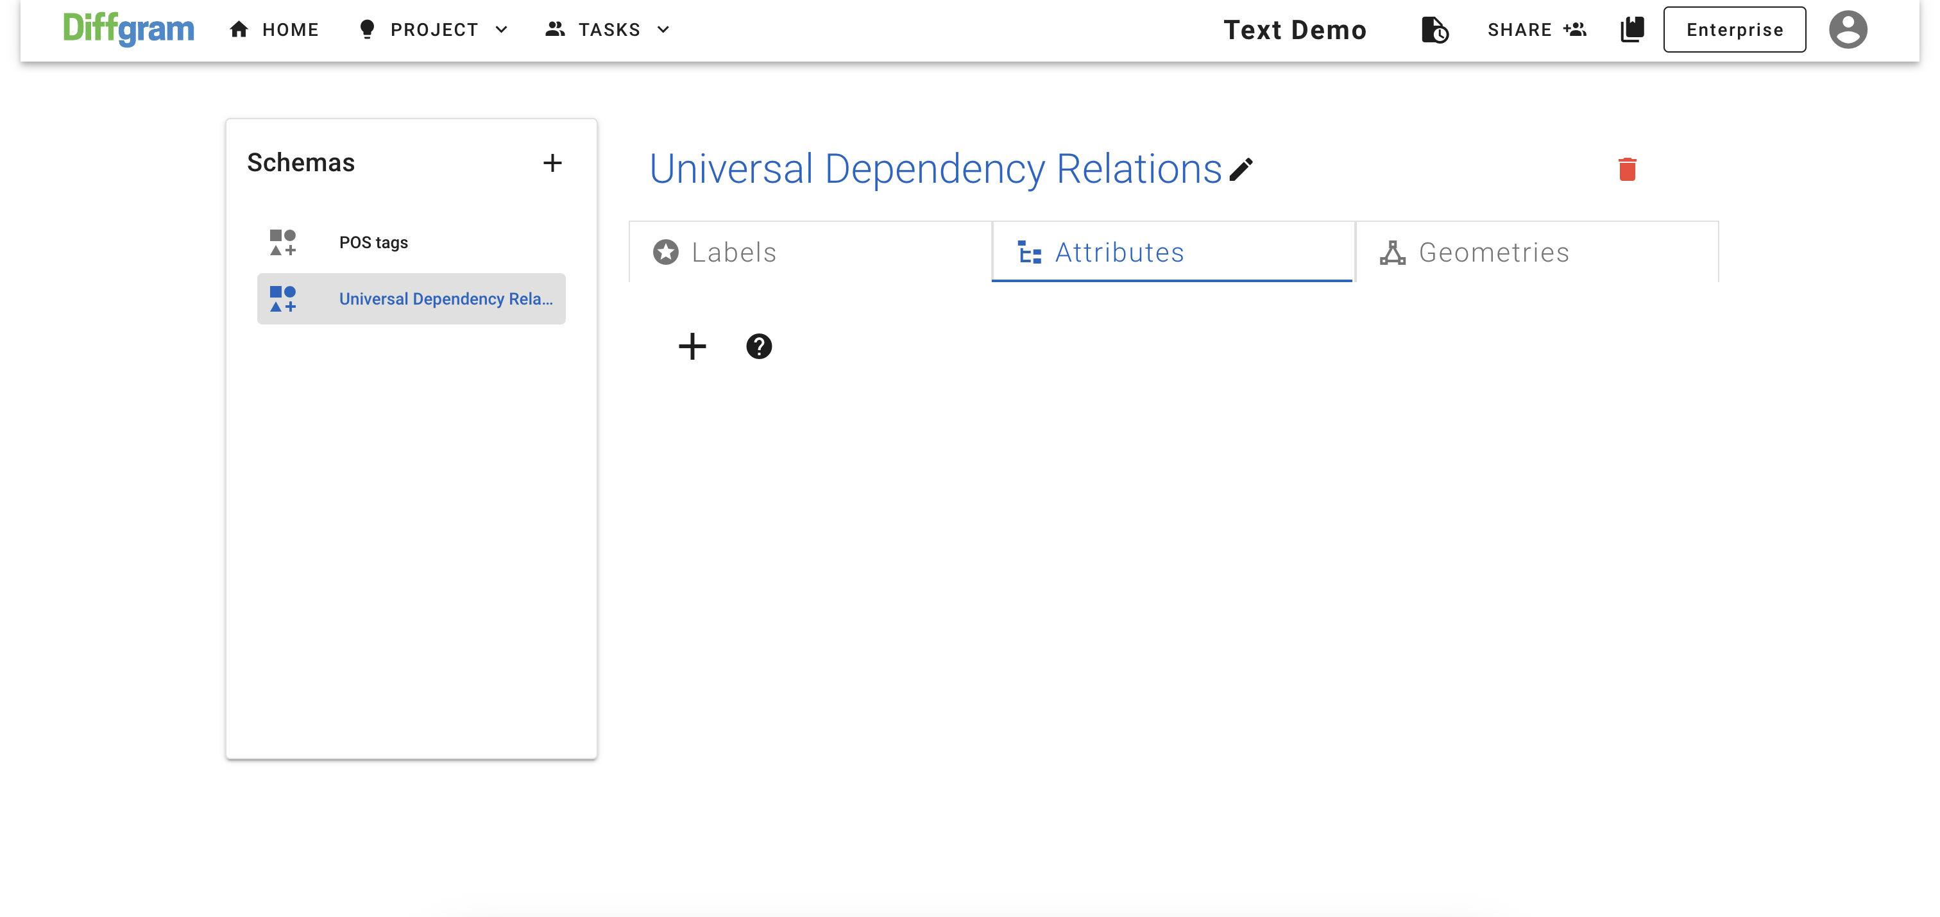Open the user account avatar
This screenshot has width=1940, height=917.
(x=1848, y=29)
